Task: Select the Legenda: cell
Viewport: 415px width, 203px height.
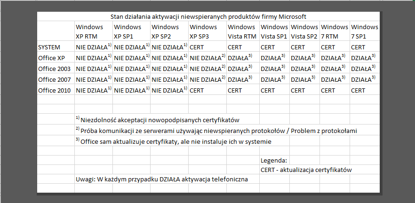Action: pos(274,160)
